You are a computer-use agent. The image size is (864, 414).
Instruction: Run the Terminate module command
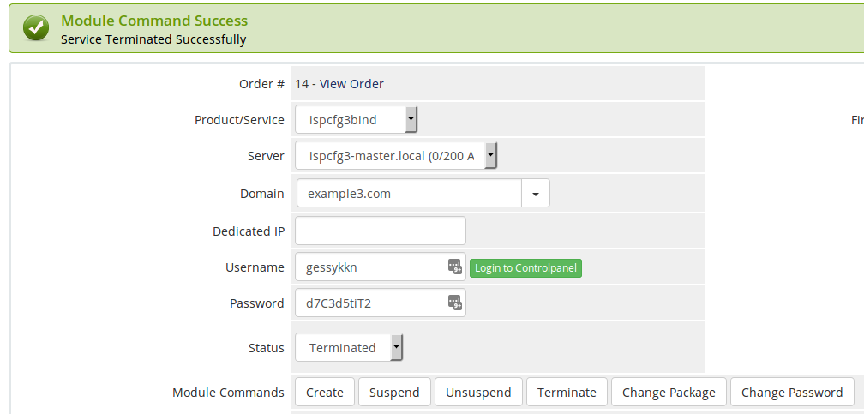coord(567,393)
